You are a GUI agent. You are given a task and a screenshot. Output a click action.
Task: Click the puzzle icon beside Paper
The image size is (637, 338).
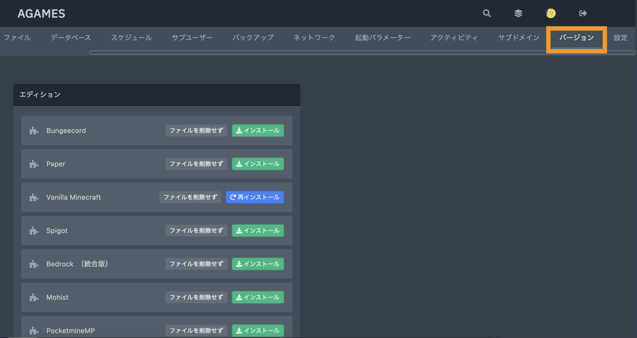[x=34, y=164]
